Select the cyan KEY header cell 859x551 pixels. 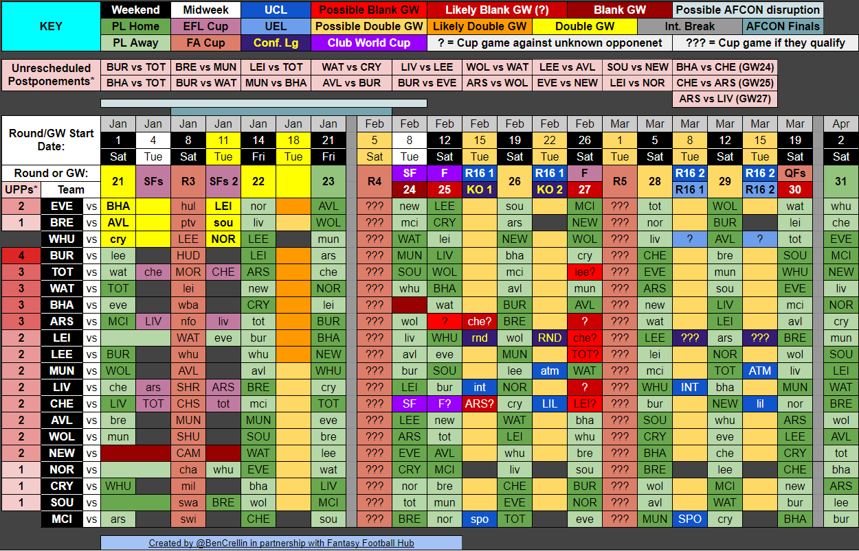click(x=51, y=26)
